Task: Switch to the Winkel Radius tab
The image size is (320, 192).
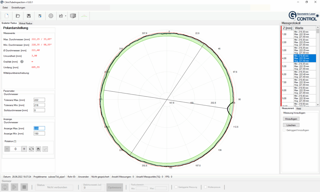Action: coord(25,23)
